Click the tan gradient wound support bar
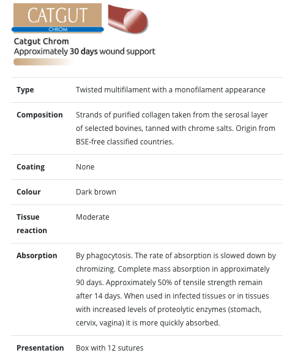This screenshot has width=298, height=353. (x=44, y=62)
